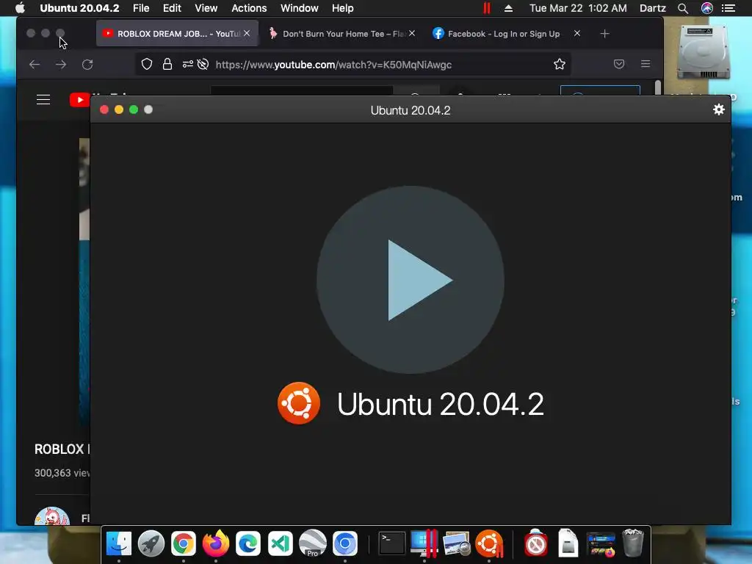Open Google Chrome from the Dock
Viewport: 752px width, 564px height.
pyautogui.click(x=183, y=543)
